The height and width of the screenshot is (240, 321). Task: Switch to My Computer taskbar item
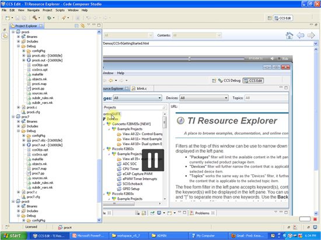pyautogui.click(x=208, y=236)
